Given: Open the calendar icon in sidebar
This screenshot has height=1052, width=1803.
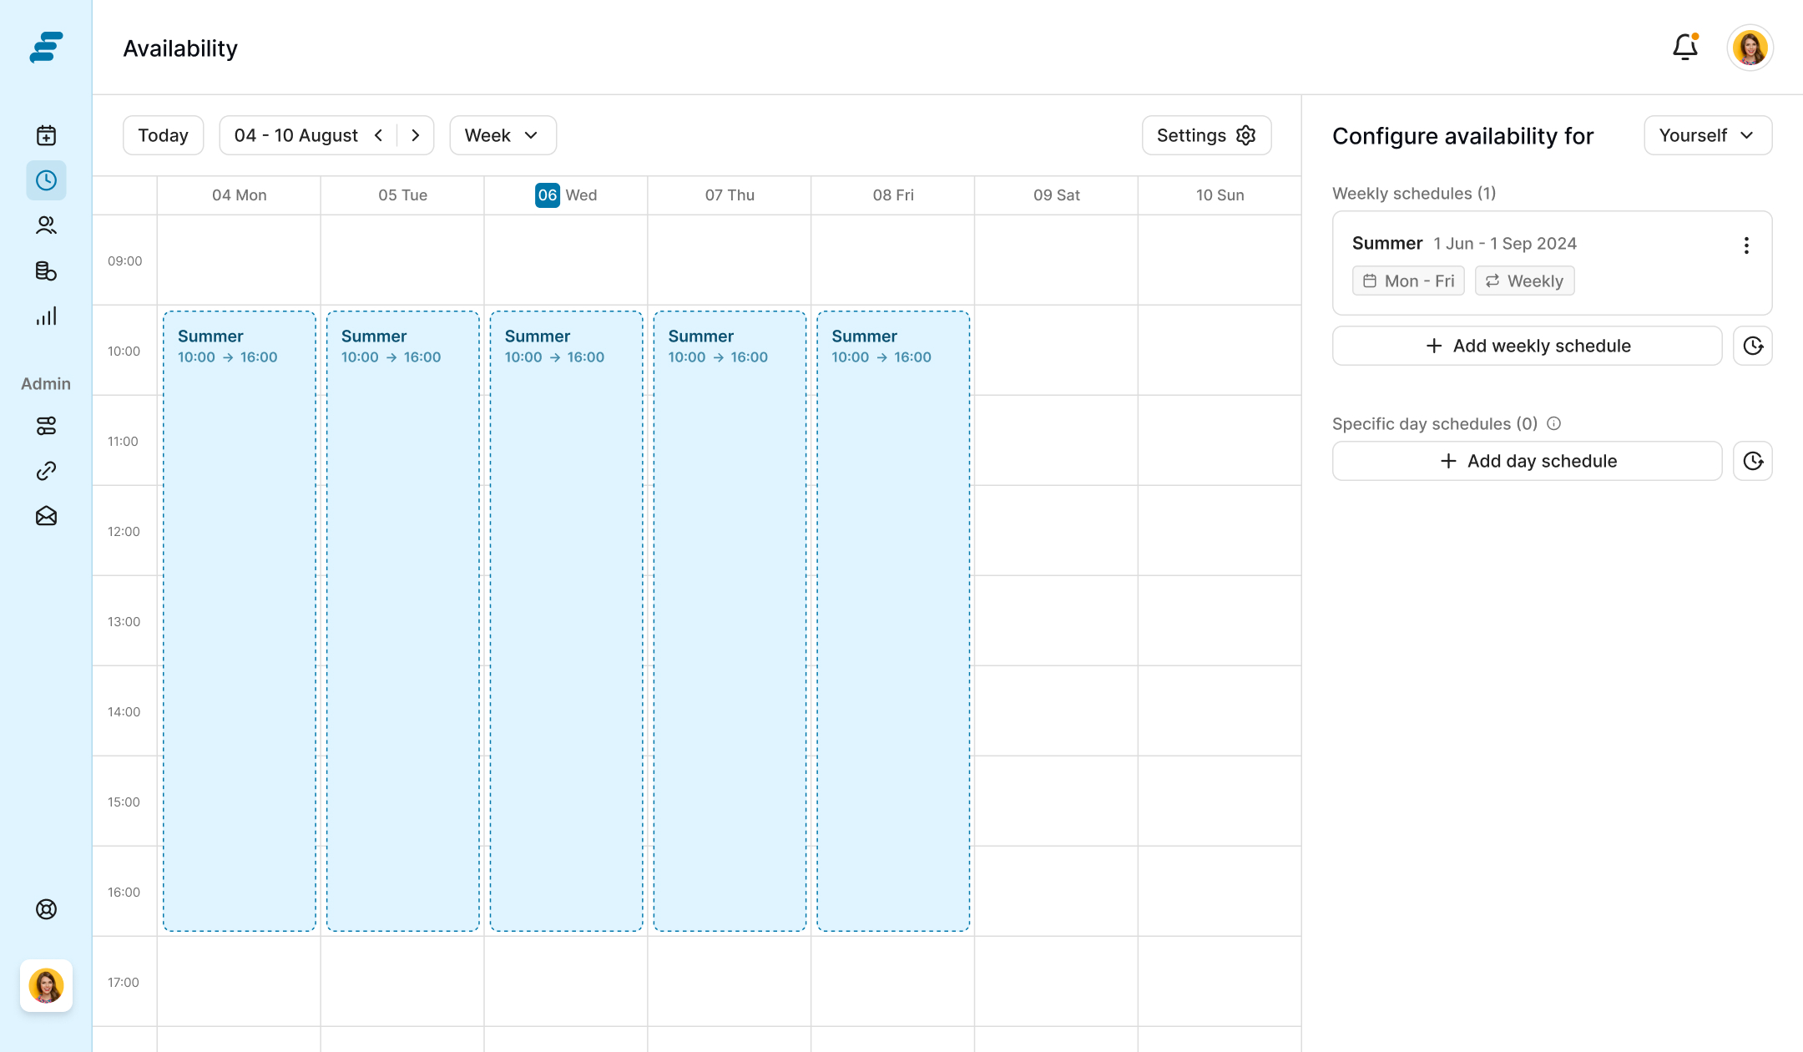Looking at the screenshot, I should pos(46,135).
